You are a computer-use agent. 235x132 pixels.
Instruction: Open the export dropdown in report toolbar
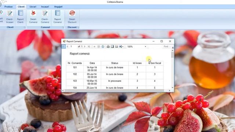[121, 47]
